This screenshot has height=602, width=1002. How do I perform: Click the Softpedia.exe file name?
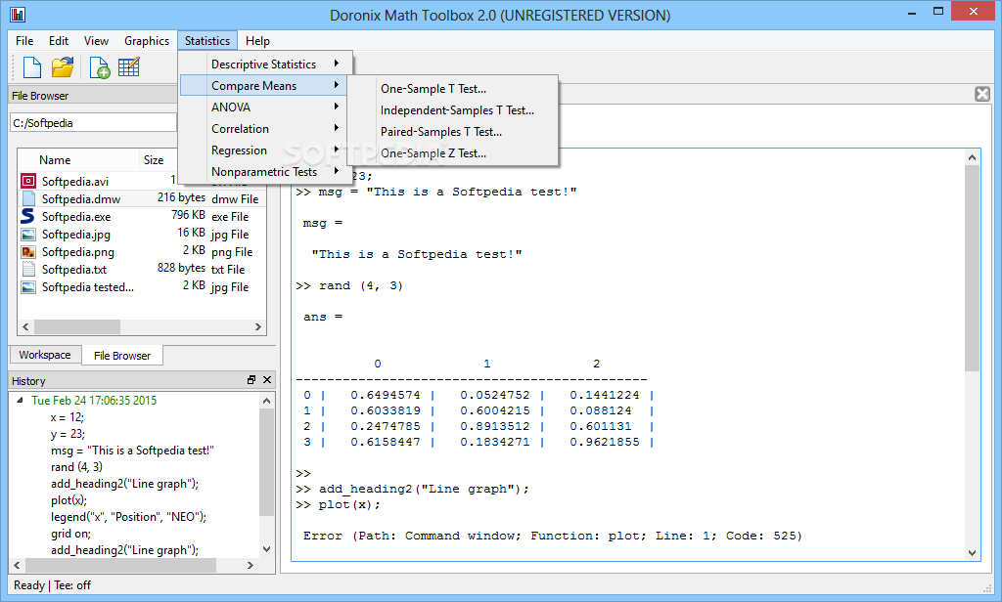[76, 216]
